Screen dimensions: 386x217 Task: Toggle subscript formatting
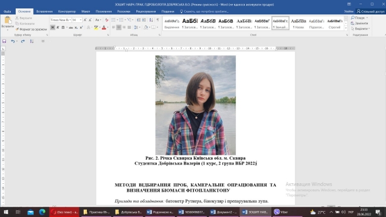pyautogui.click(x=76, y=27)
